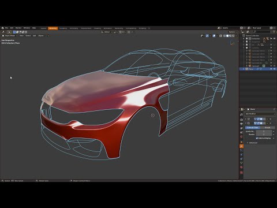
Task: Open the Object Mode dropdown
Action: pyautogui.click(x=10, y=36)
